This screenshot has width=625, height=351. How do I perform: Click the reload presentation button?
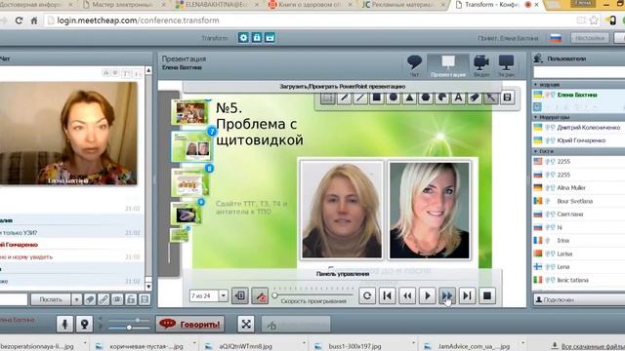click(x=367, y=295)
